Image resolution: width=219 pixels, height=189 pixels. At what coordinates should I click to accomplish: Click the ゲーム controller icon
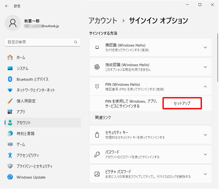point(10,144)
